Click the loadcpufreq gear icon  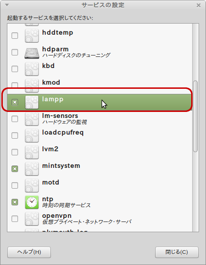(x=32, y=136)
